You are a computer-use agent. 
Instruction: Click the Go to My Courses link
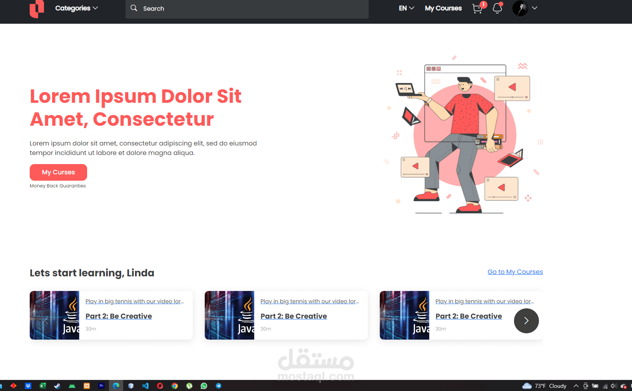pos(515,272)
